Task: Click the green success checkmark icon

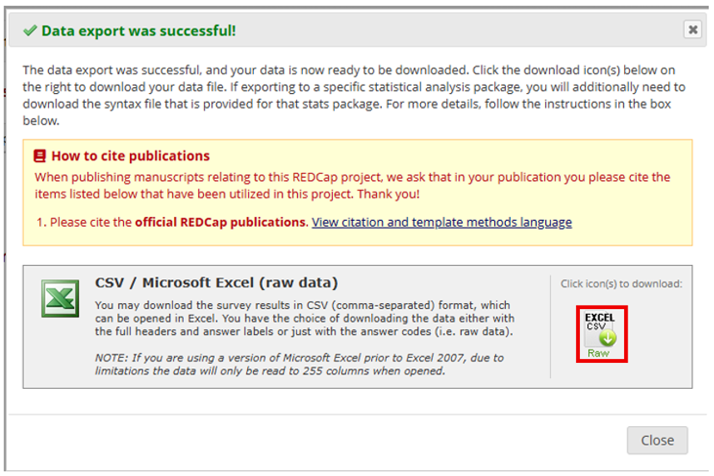Action: [x=30, y=31]
